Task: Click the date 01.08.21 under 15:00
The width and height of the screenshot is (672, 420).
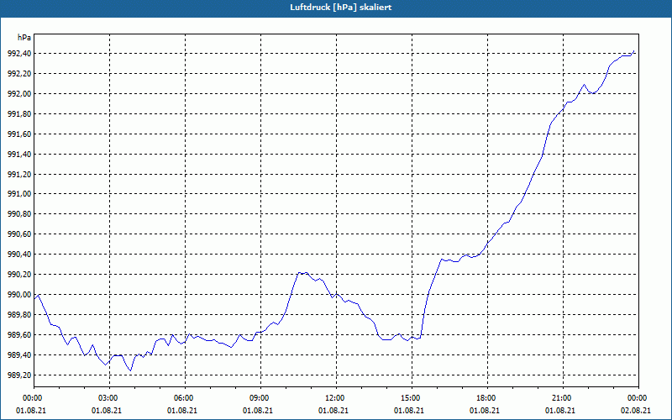Action: pos(409,411)
